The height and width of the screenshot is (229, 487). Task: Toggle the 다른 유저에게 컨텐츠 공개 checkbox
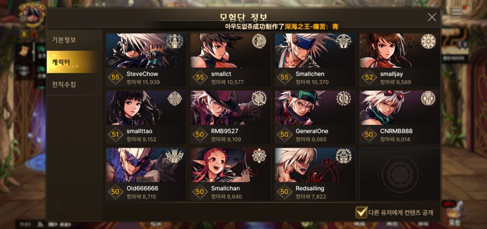click(362, 212)
